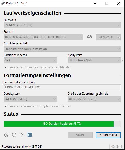
Task: Click the Rufus USB drive title icon
Action: tap(3, 3)
